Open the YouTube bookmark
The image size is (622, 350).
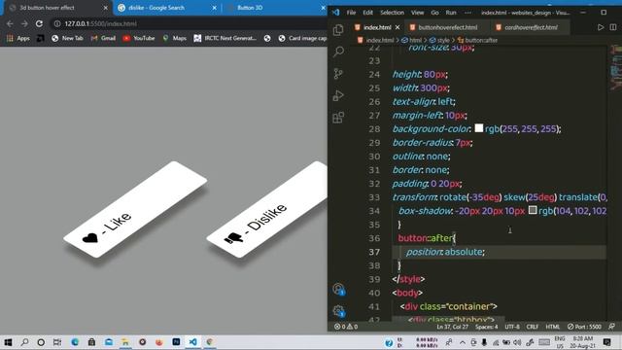(x=138, y=39)
